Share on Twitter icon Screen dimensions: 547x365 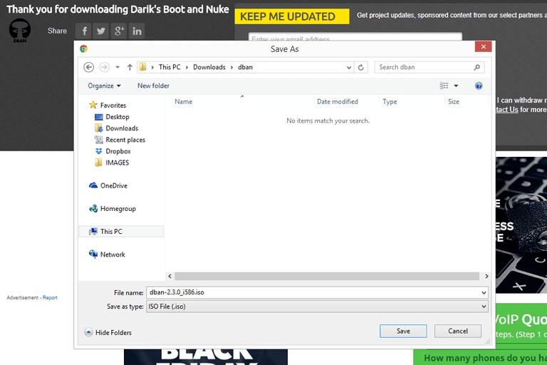(101, 31)
